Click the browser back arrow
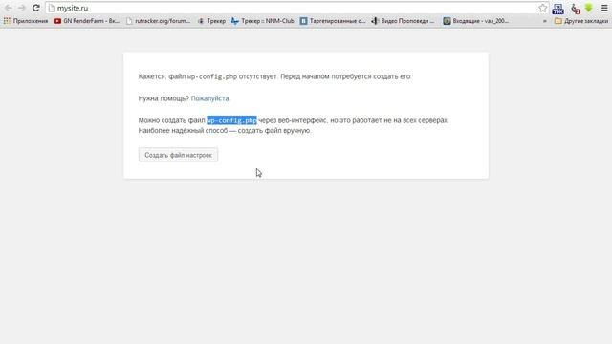This screenshot has width=612, height=344. tap(9, 8)
